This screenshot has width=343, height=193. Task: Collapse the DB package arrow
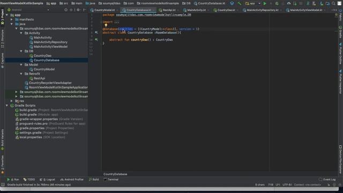[21, 51]
